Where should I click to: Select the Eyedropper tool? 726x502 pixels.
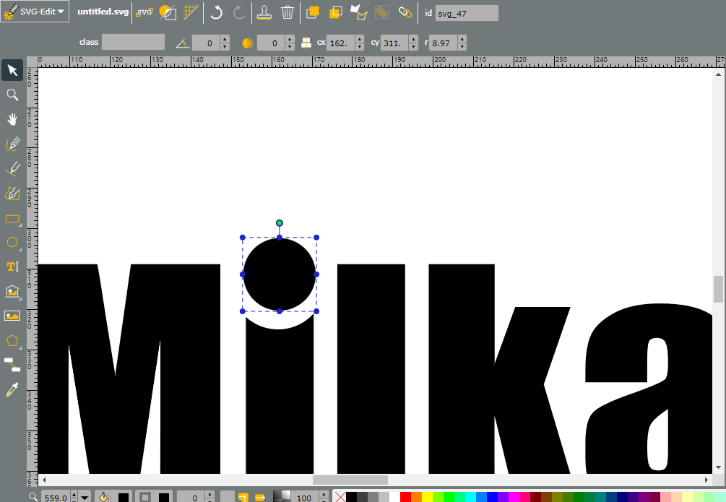click(x=12, y=390)
